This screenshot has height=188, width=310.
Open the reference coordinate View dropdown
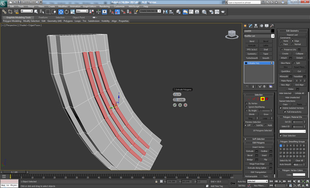pyautogui.click(x=82, y=11)
